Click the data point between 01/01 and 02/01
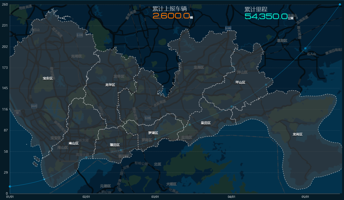Image resolution: width=344 pixels, height=200 pixels. pos(44,179)
